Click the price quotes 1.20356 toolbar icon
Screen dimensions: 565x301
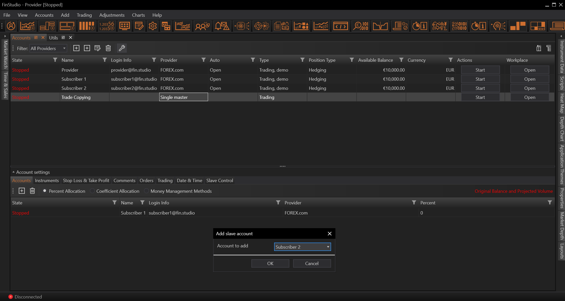pos(106,26)
